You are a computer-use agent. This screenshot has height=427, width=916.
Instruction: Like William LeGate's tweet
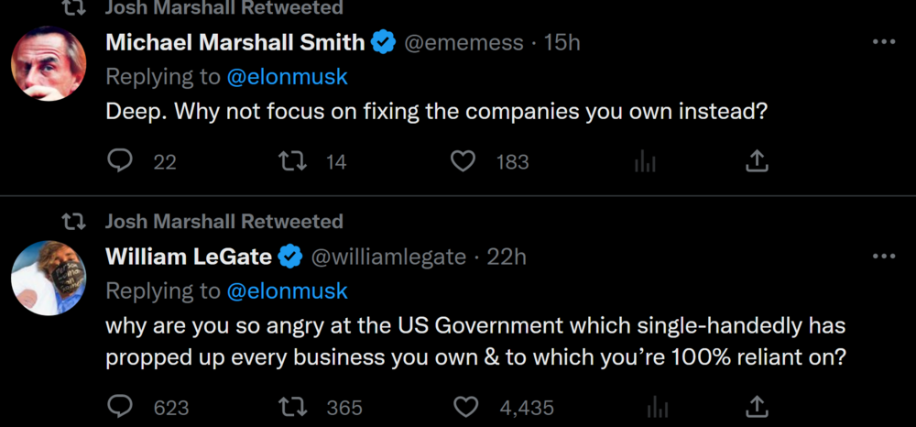tap(467, 406)
